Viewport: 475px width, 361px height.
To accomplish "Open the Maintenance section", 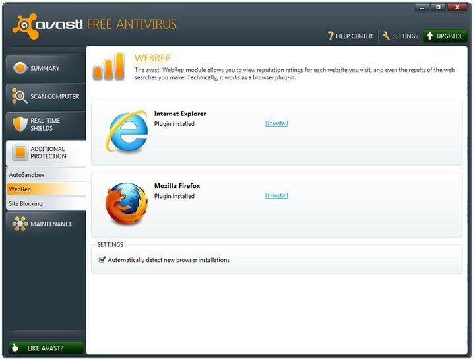I will pos(46,224).
